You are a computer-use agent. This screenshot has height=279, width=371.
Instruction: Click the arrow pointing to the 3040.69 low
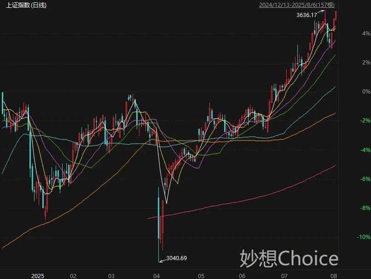pyautogui.click(x=163, y=261)
